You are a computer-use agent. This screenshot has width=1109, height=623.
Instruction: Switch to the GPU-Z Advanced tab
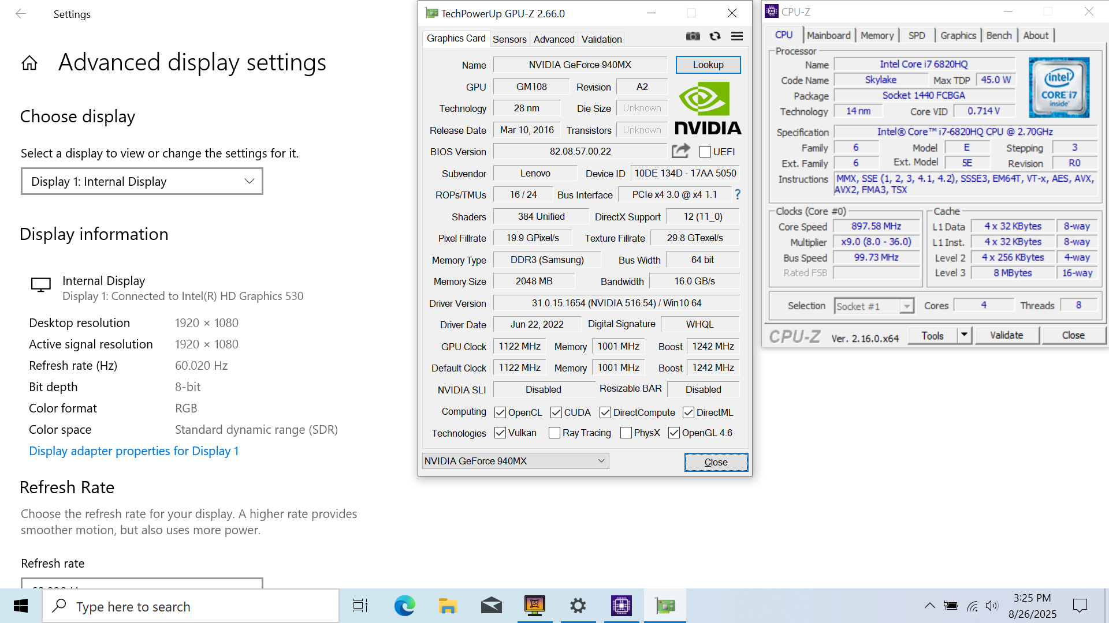pos(554,39)
